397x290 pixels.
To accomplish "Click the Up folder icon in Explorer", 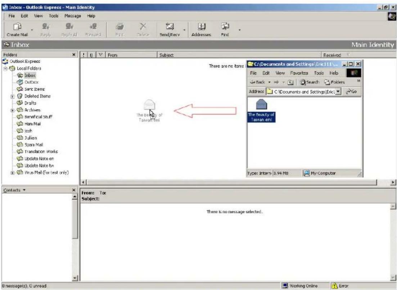I will [291, 82].
